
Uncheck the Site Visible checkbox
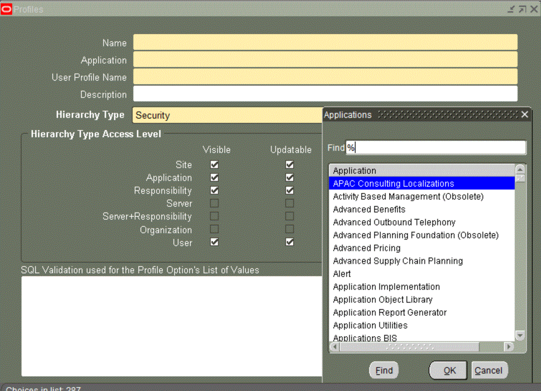(x=214, y=164)
